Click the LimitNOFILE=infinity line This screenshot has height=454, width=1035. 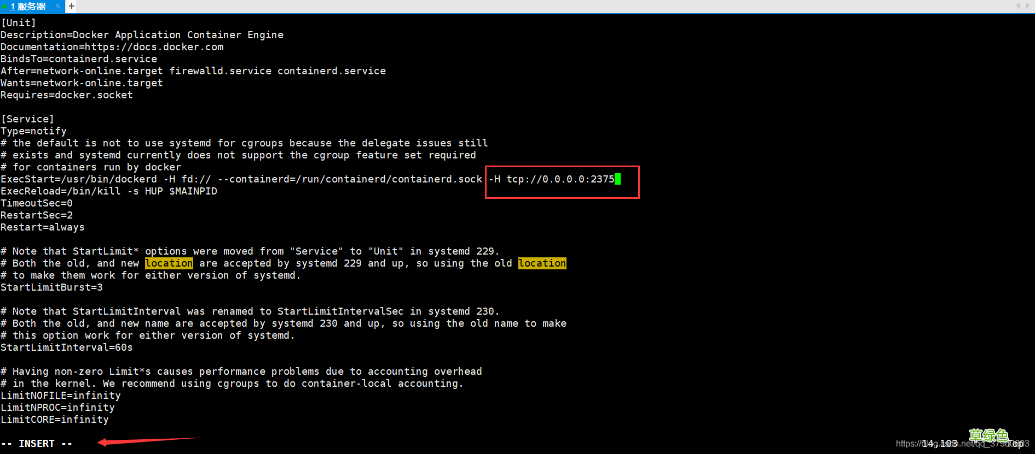point(60,396)
